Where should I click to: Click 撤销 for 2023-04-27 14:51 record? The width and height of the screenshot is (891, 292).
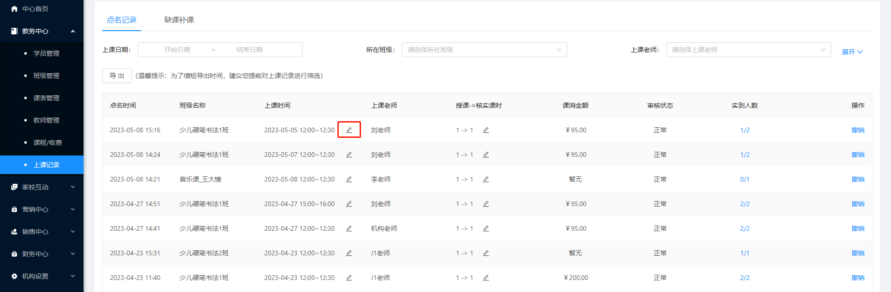[858, 204]
